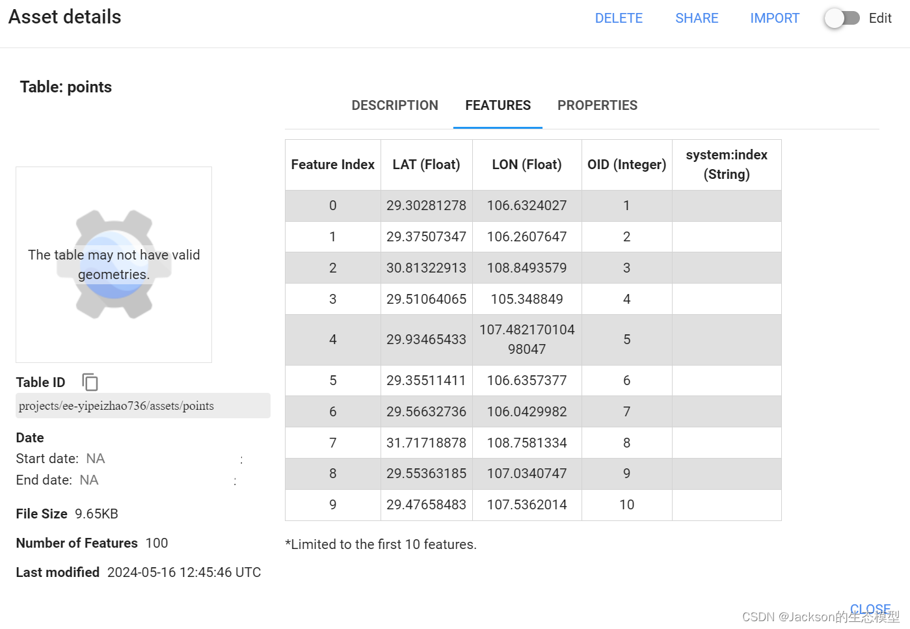Select LAT value 31.71718878
This screenshot has height=629, width=910.
426,443
